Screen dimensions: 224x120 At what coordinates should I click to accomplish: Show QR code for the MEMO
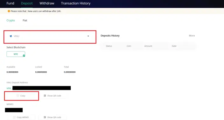(52, 117)
